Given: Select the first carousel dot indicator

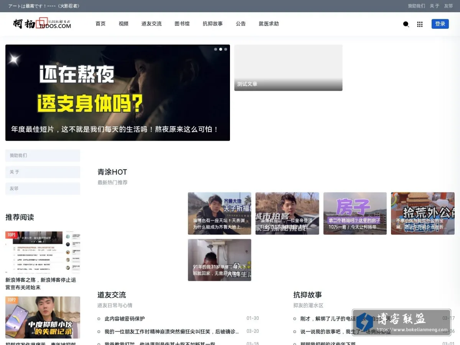Looking at the screenshot, I should [215, 49].
